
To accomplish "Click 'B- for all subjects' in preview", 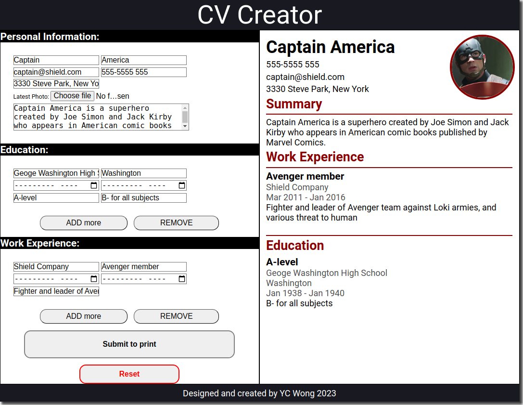I will (299, 303).
